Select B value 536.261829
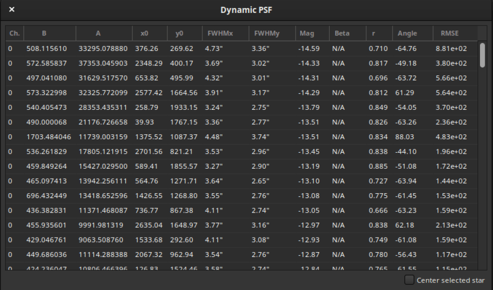Viewport: 493px width, 290px height. coord(46,152)
